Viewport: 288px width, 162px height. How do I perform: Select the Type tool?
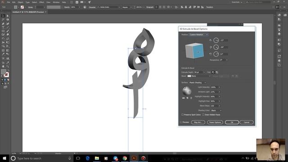coord(3,27)
